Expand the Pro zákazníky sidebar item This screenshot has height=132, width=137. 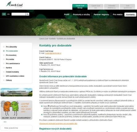pos(4,47)
